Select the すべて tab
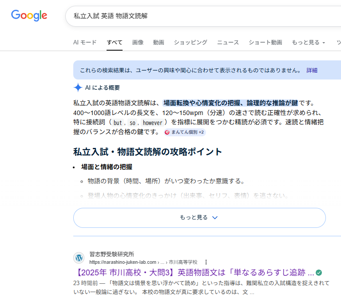The width and height of the screenshot is (341, 302). [x=115, y=43]
